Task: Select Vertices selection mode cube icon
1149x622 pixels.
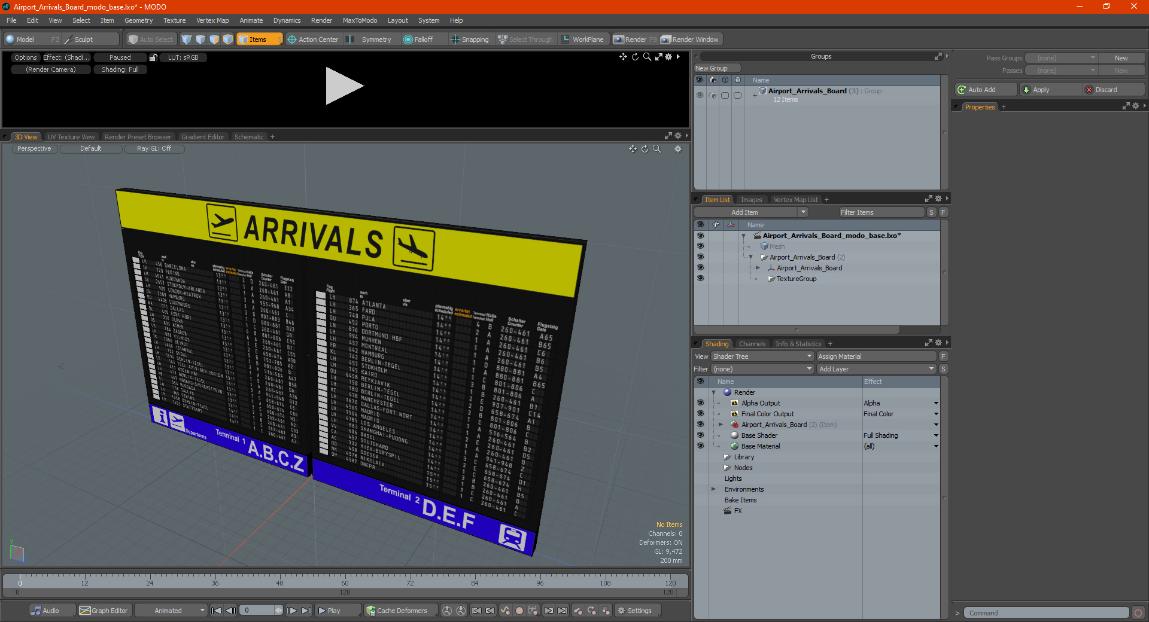Action: click(x=187, y=39)
